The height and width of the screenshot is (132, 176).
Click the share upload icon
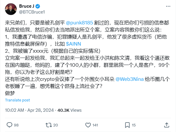[x=167, y=125]
